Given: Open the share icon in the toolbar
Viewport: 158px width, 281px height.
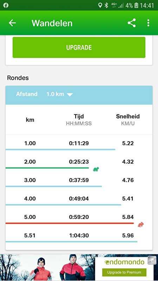Looking at the screenshot, I should tap(132, 23).
